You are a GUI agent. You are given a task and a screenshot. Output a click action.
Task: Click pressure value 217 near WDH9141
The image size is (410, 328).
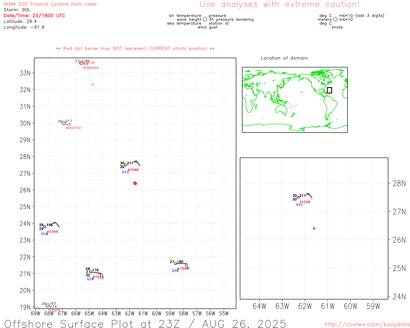click(x=69, y=121)
